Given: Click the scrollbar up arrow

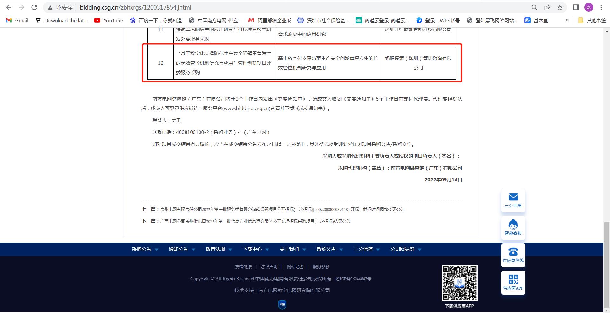Looking at the screenshot, I should (607, 31).
